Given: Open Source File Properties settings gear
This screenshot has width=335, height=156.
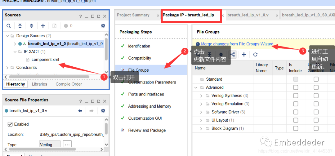Looking at the screenshot, I should pyautogui.click(x=103, y=111).
